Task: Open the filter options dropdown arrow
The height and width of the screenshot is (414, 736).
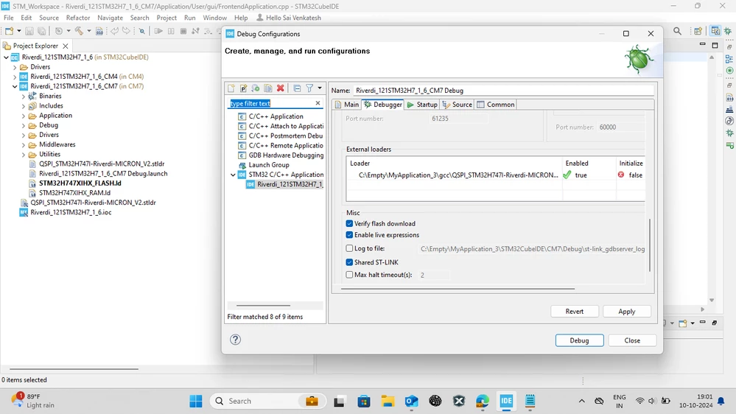Action: [x=320, y=88]
